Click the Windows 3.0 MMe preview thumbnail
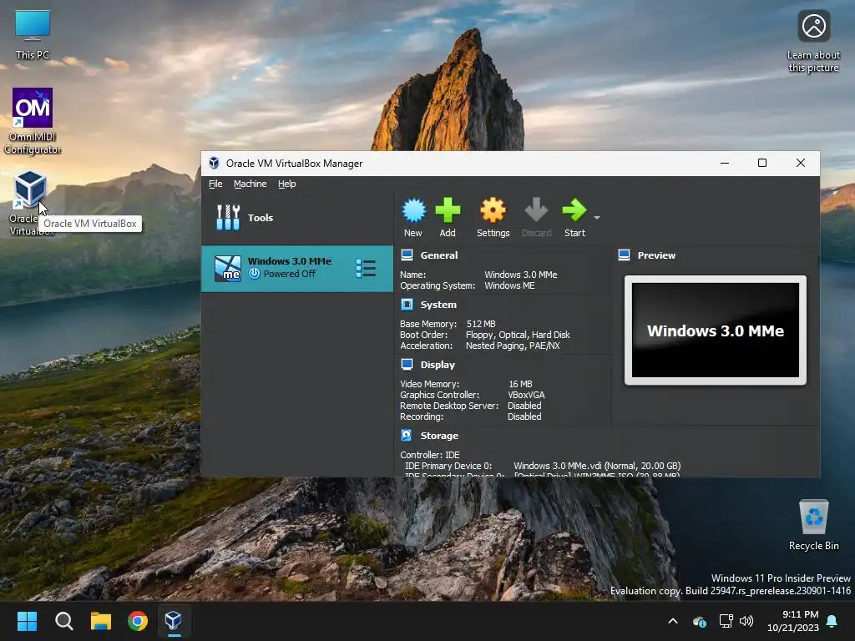855x641 pixels. (x=716, y=330)
